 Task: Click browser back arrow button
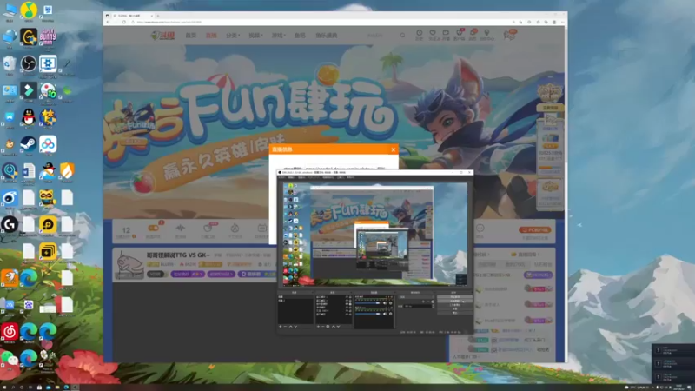(108, 22)
